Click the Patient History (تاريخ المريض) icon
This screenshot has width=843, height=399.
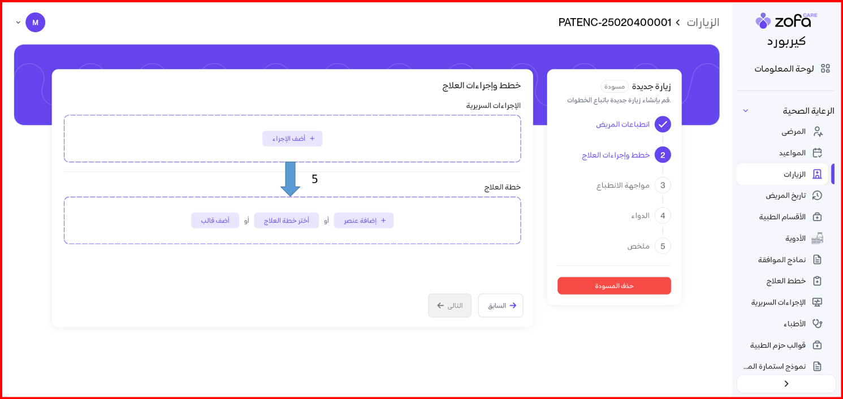click(x=817, y=196)
